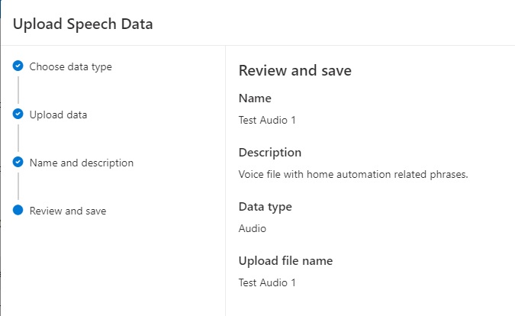
Task: Click the Choose data type checkmark icon
Action: pyautogui.click(x=18, y=66)
